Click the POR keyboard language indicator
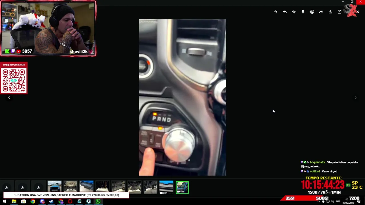365x205 pixels. [x=338, y=201]
